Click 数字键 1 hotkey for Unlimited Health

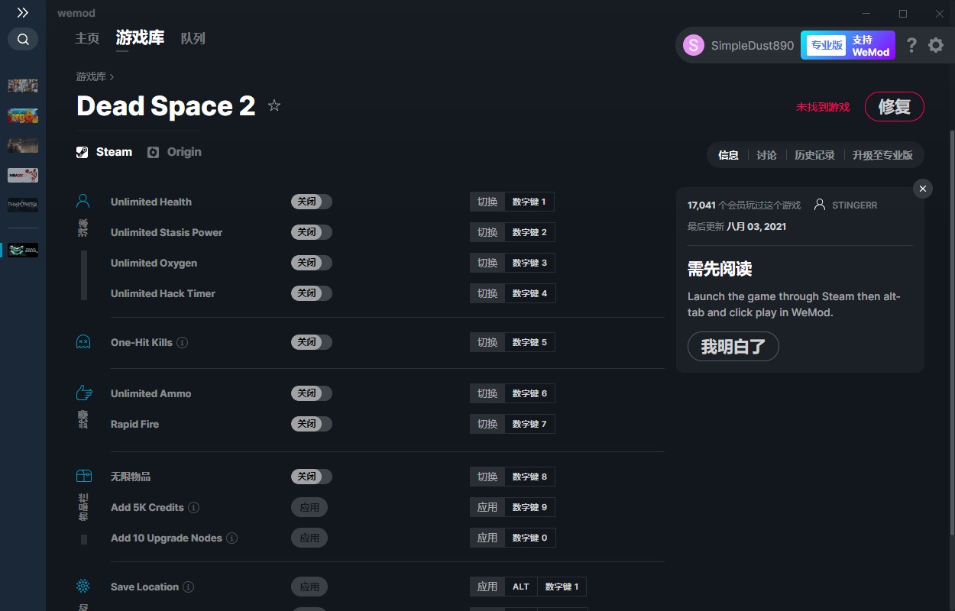pyautogui.click(x=529, y=202)
